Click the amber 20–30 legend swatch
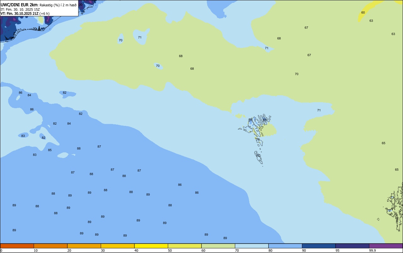The width and height of the screenshot is (403, 253). tap(84, 246)
